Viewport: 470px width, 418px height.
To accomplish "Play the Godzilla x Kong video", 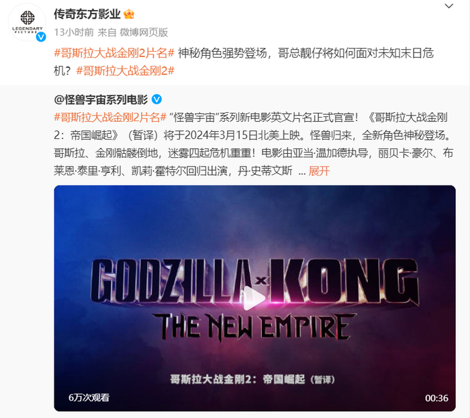I will [x=254, y=298].
